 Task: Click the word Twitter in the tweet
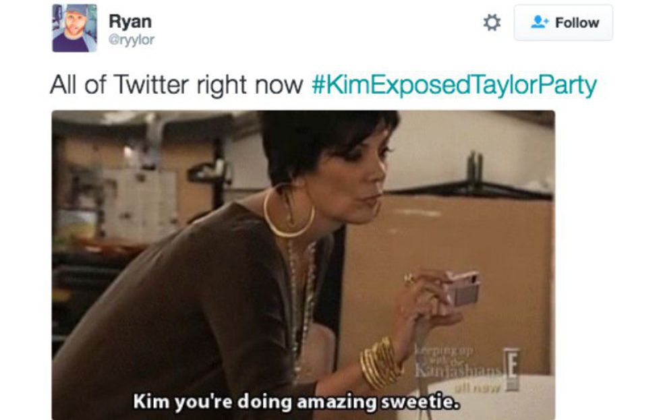click(x=151, y=84)
